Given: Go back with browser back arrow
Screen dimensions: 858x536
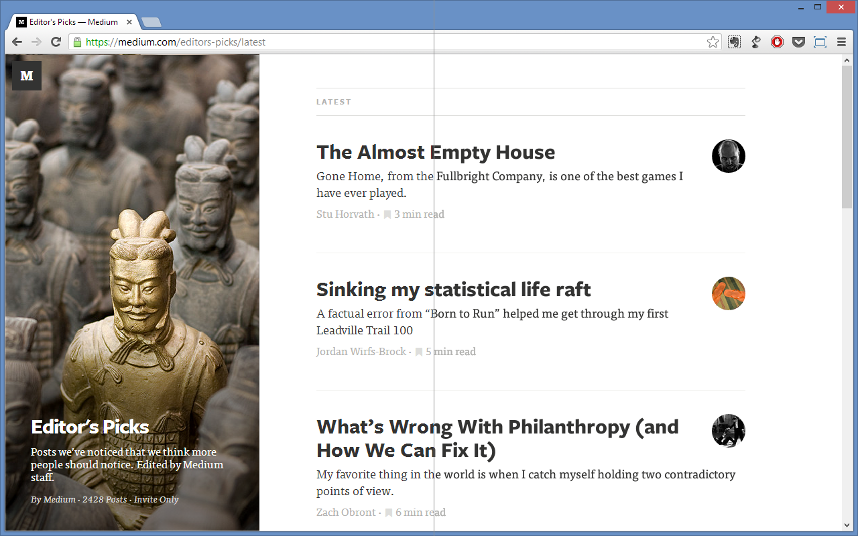Looking at the screenshot, I should (x=17, y=42).
